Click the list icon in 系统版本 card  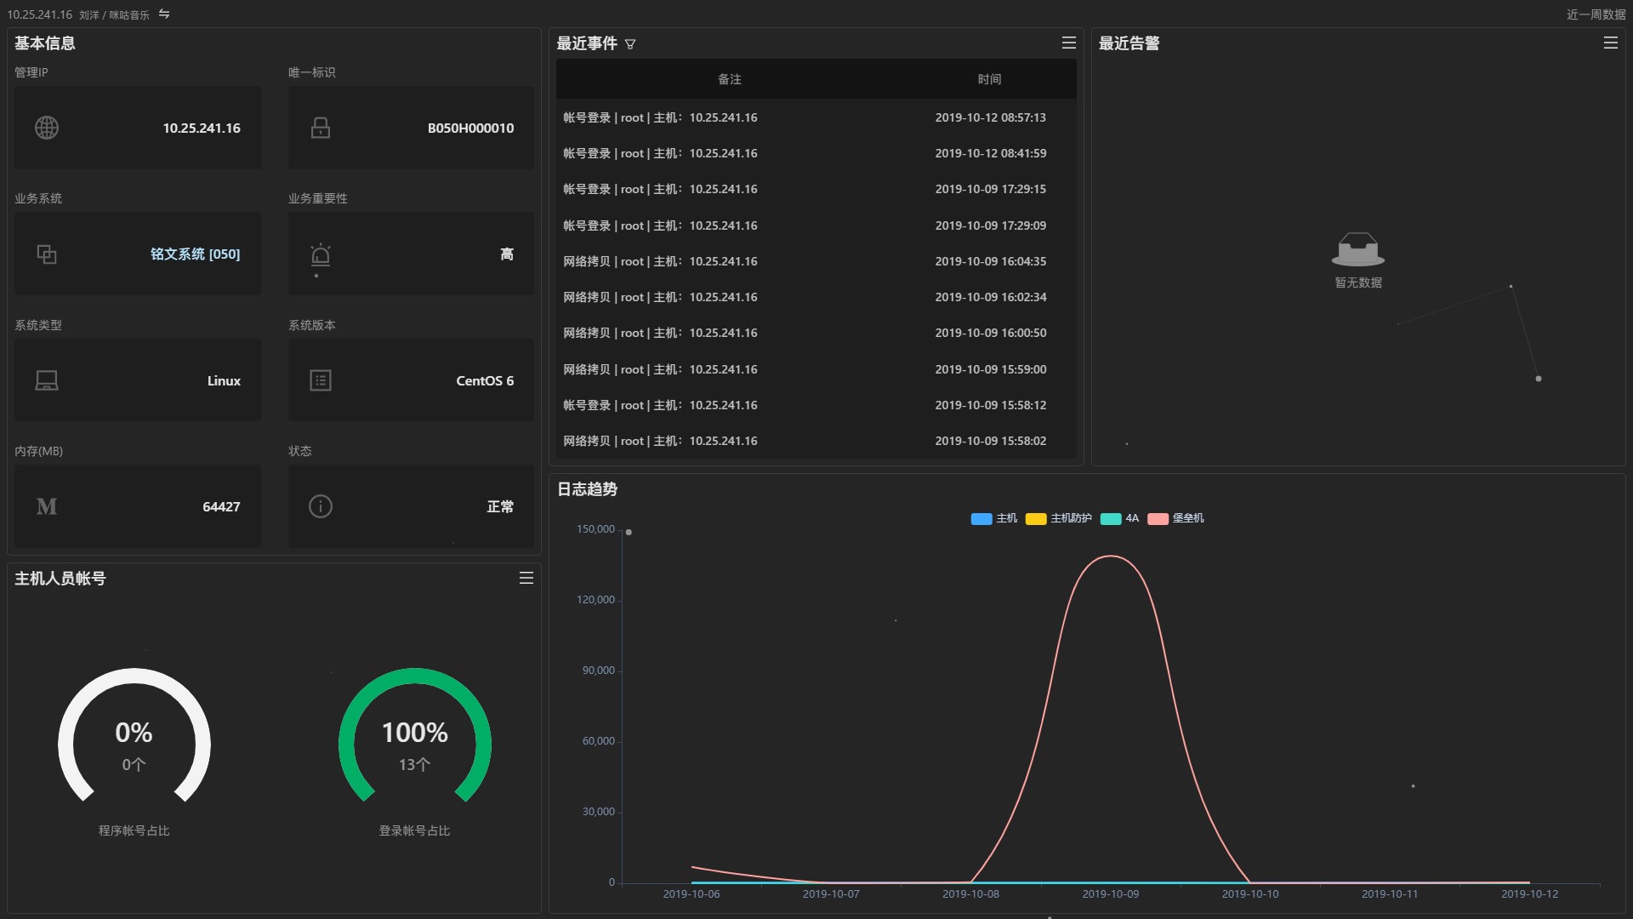(321, 381)
